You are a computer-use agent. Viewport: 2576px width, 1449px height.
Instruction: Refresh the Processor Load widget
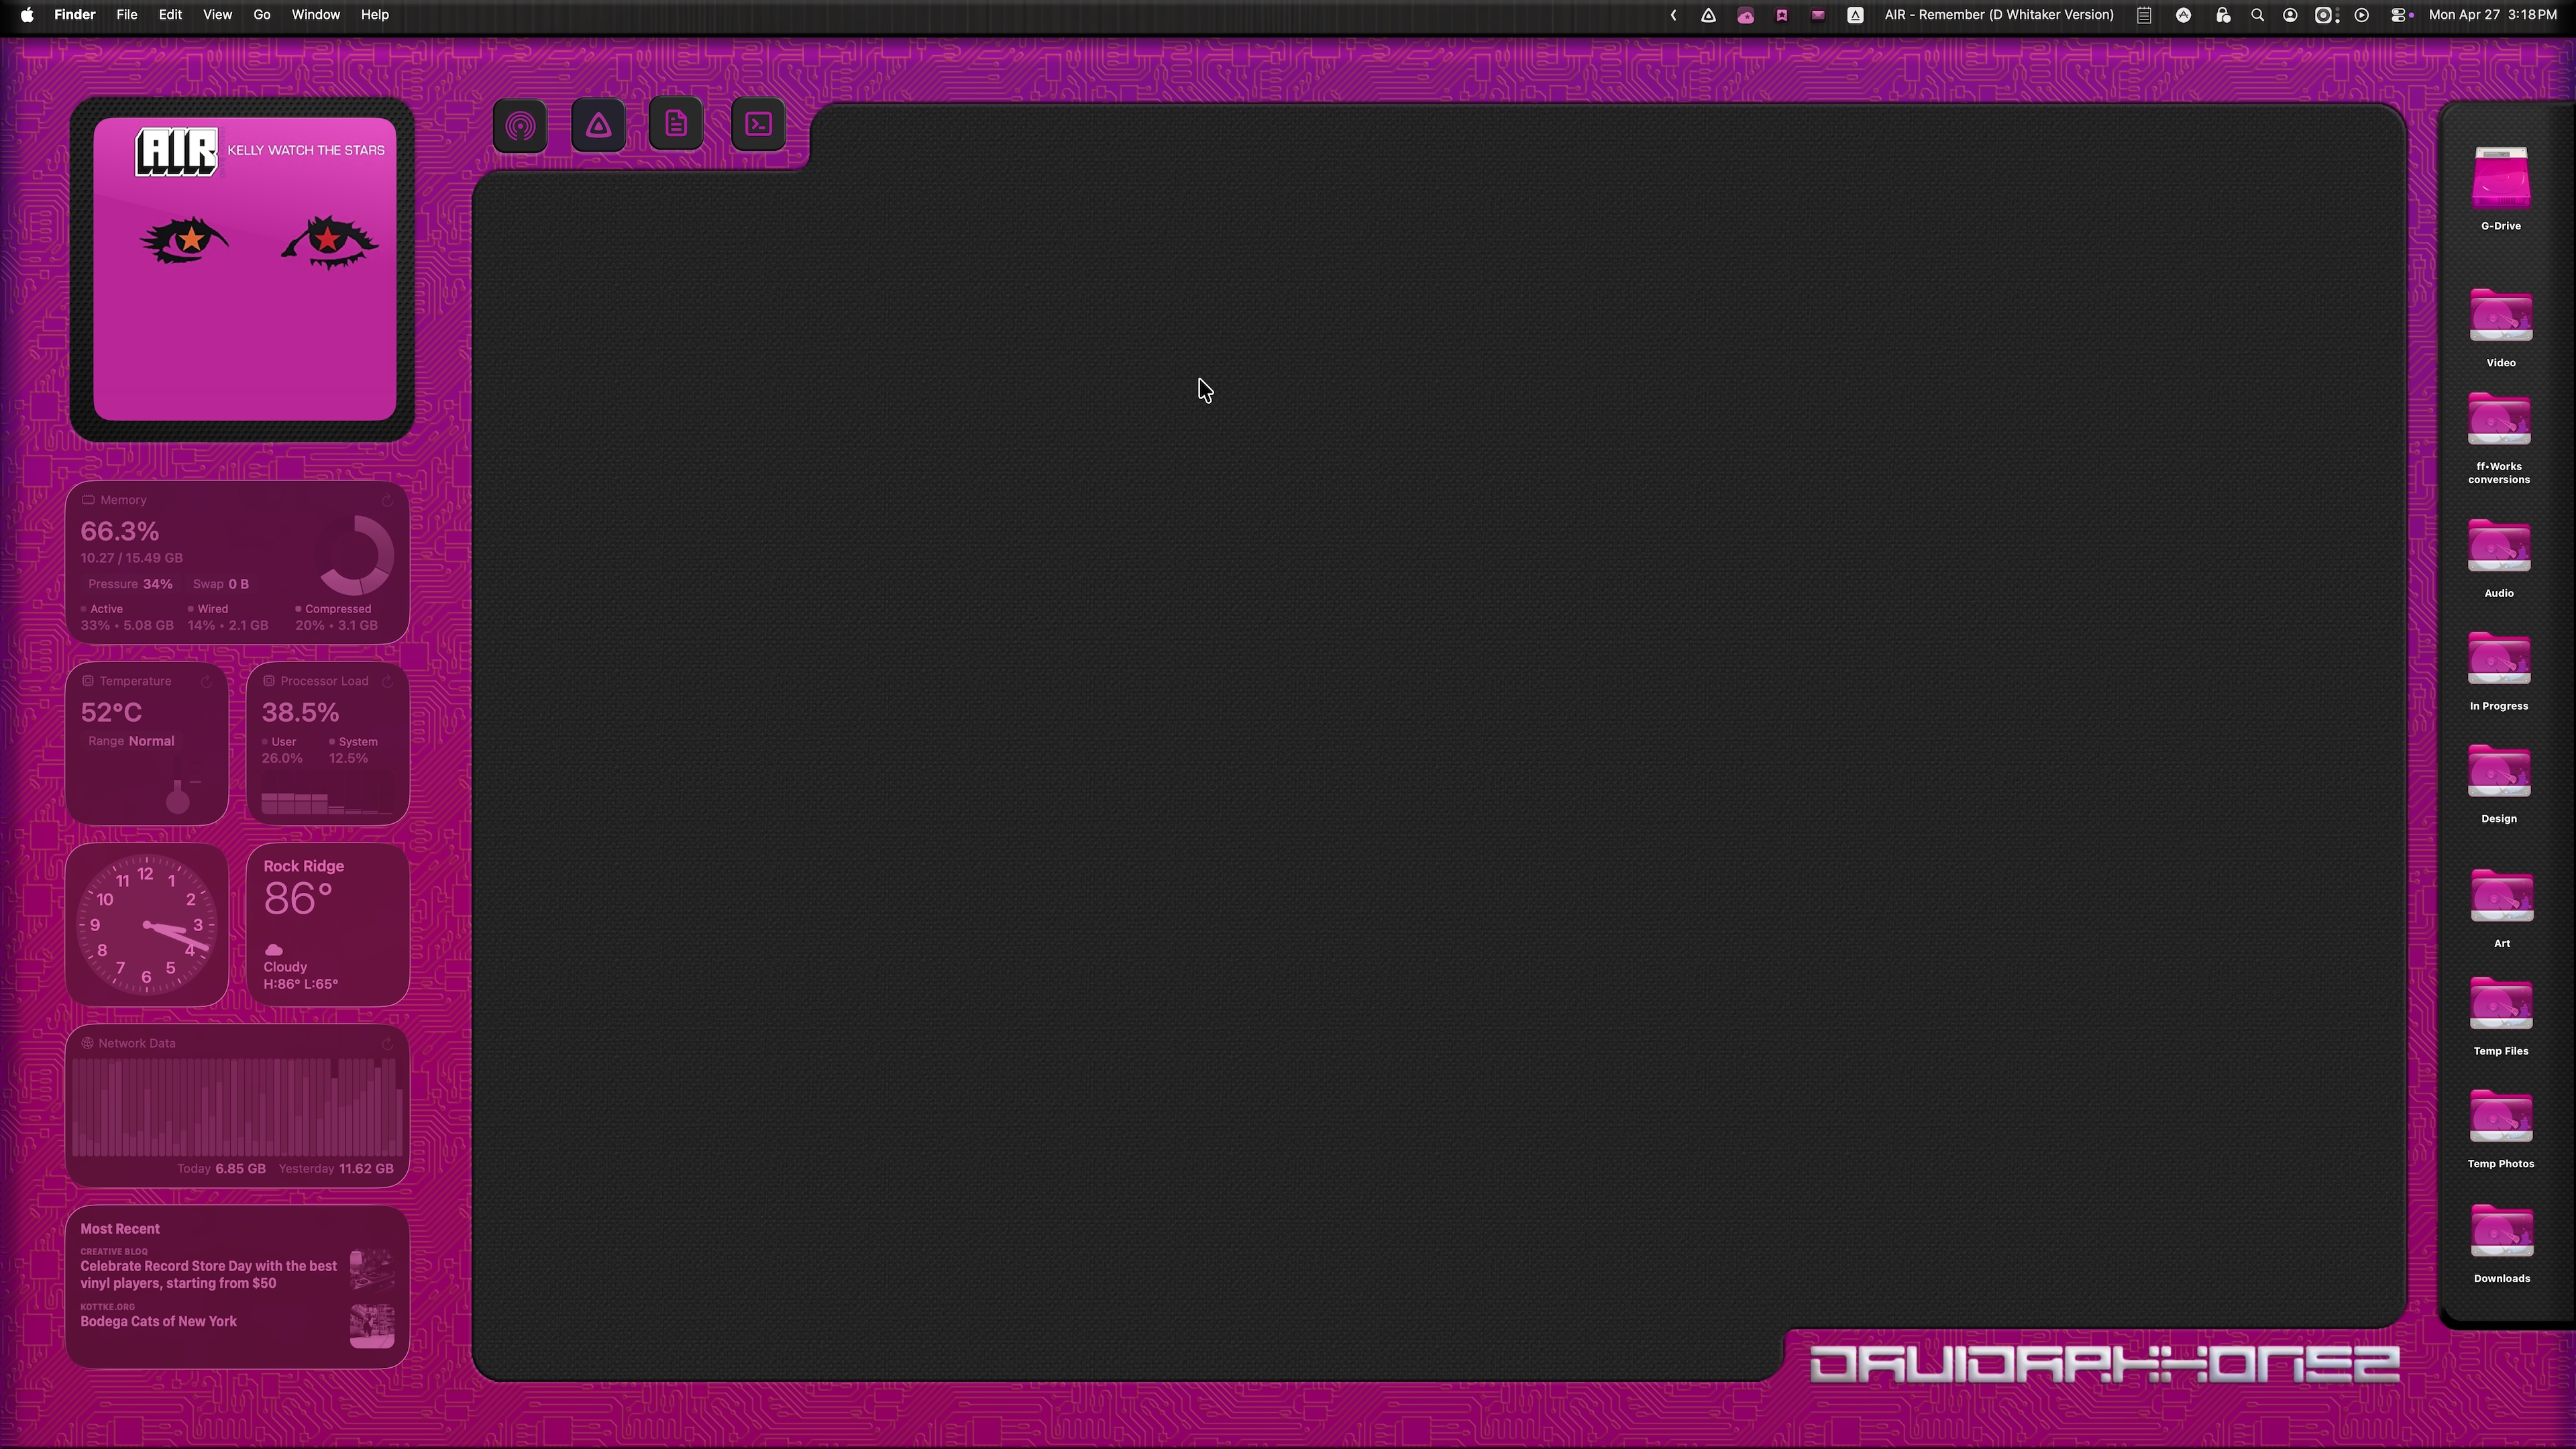click(x=388, y=681)
